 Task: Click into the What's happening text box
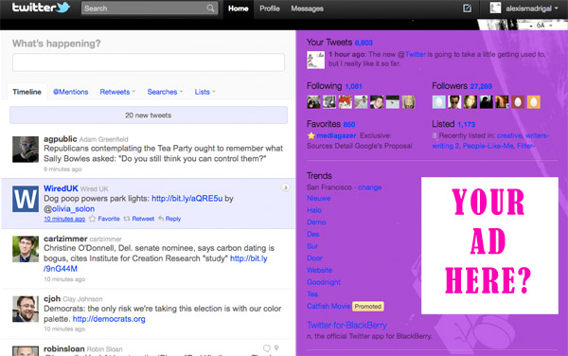click(x=149, y=62)
